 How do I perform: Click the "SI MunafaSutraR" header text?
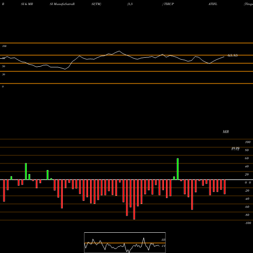pyautogui.click(x=62, y=4)
